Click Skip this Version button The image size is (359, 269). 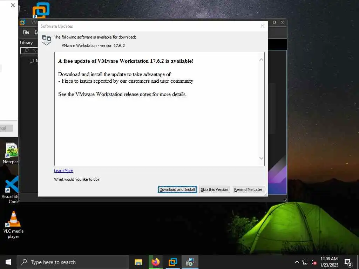pyautogui.click(x=215, y=189)
